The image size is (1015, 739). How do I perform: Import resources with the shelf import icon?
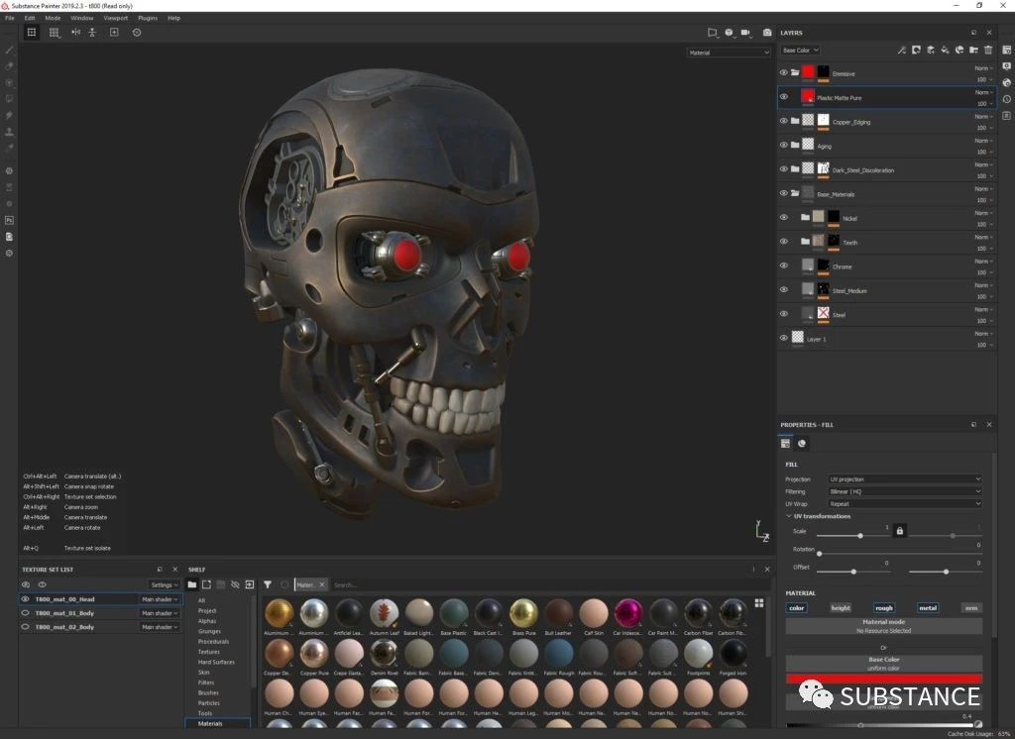(249, 585)
